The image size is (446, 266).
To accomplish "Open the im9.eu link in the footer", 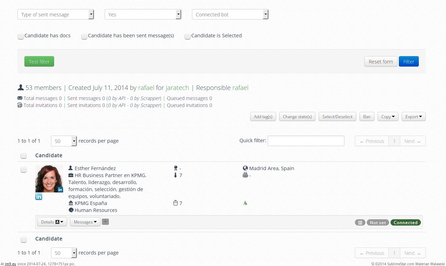I will click(10, 264).
